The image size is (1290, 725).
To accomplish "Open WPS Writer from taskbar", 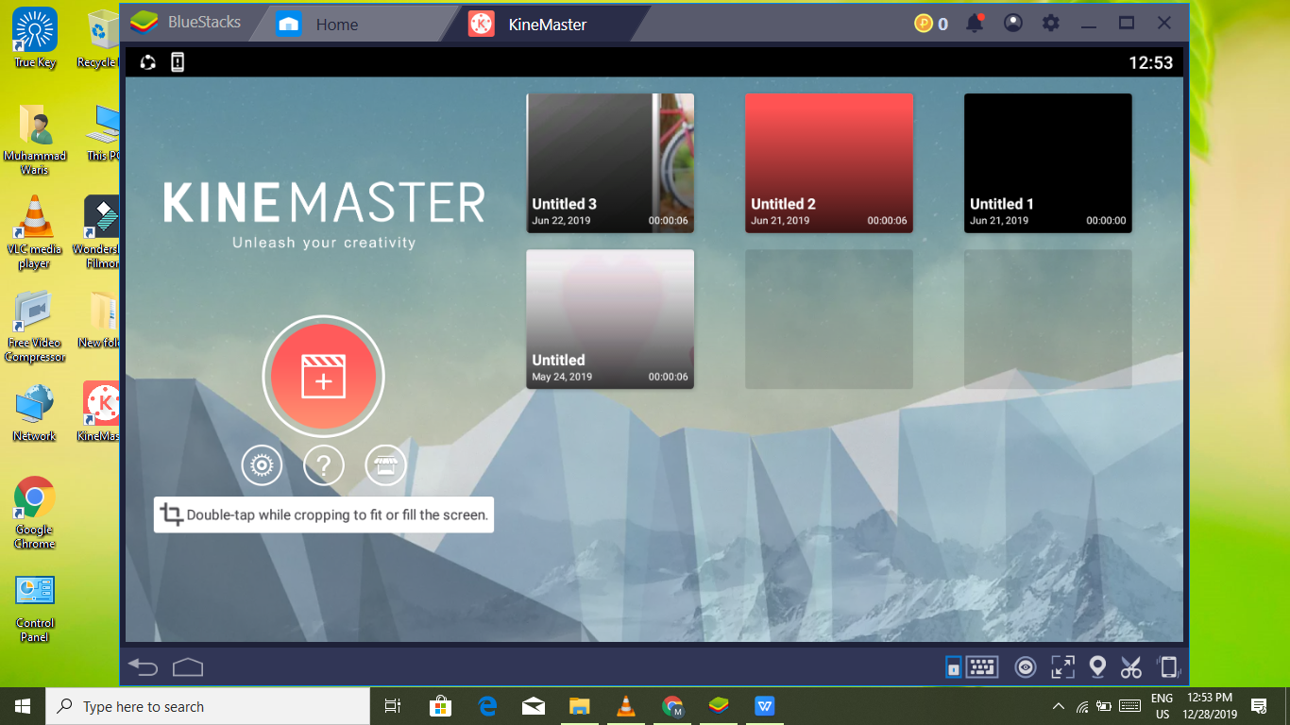I will click(x=765, y=706).
